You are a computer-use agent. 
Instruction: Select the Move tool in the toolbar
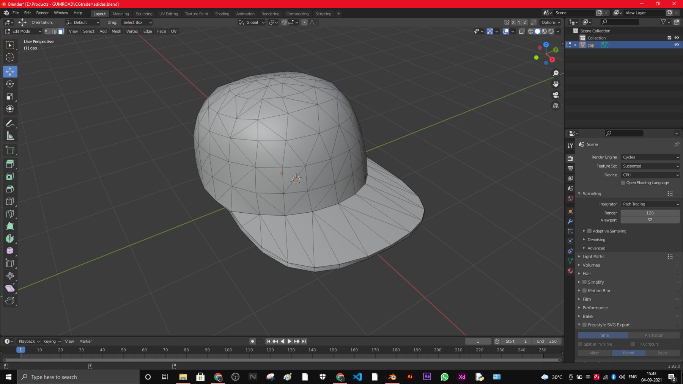point(10,71)
